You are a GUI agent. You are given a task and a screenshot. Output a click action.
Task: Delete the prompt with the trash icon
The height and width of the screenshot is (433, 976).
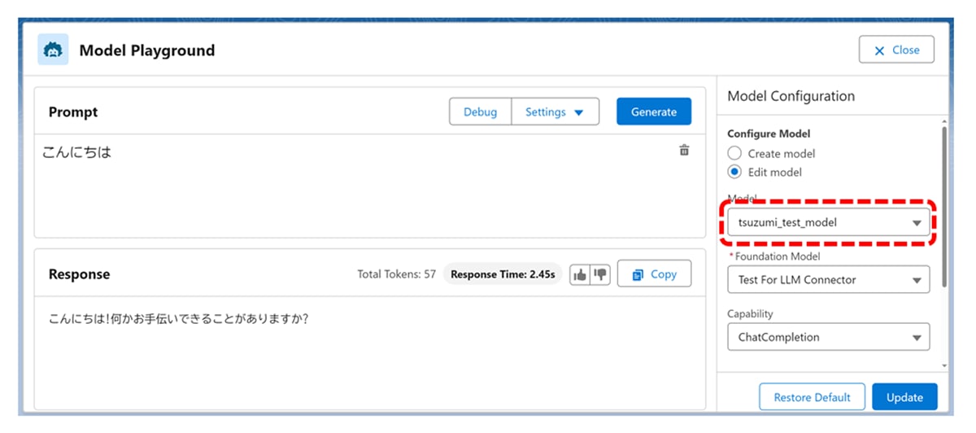coord(684,150)
